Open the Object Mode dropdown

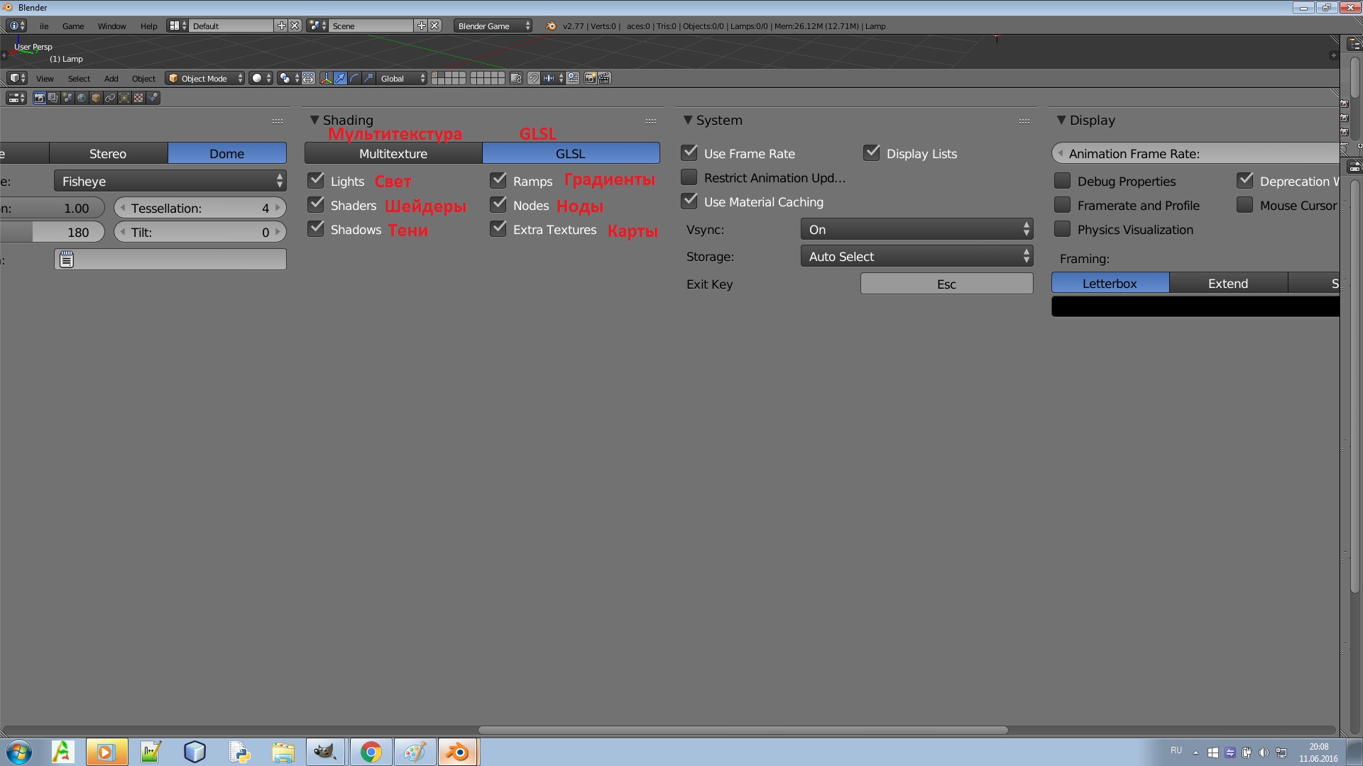click(x=205, y=78)
